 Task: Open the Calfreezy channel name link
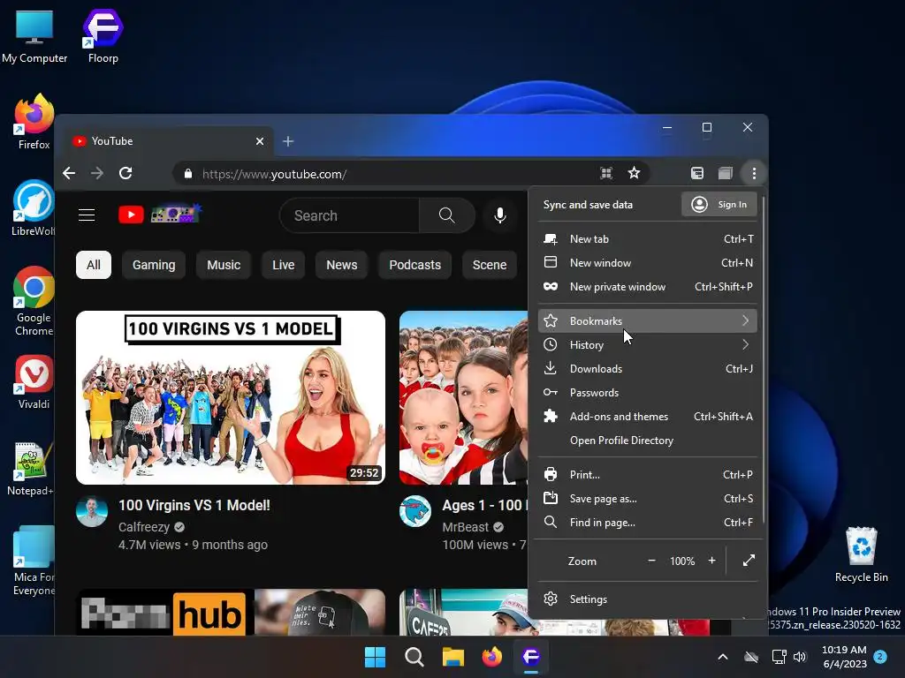coord(144,527)
